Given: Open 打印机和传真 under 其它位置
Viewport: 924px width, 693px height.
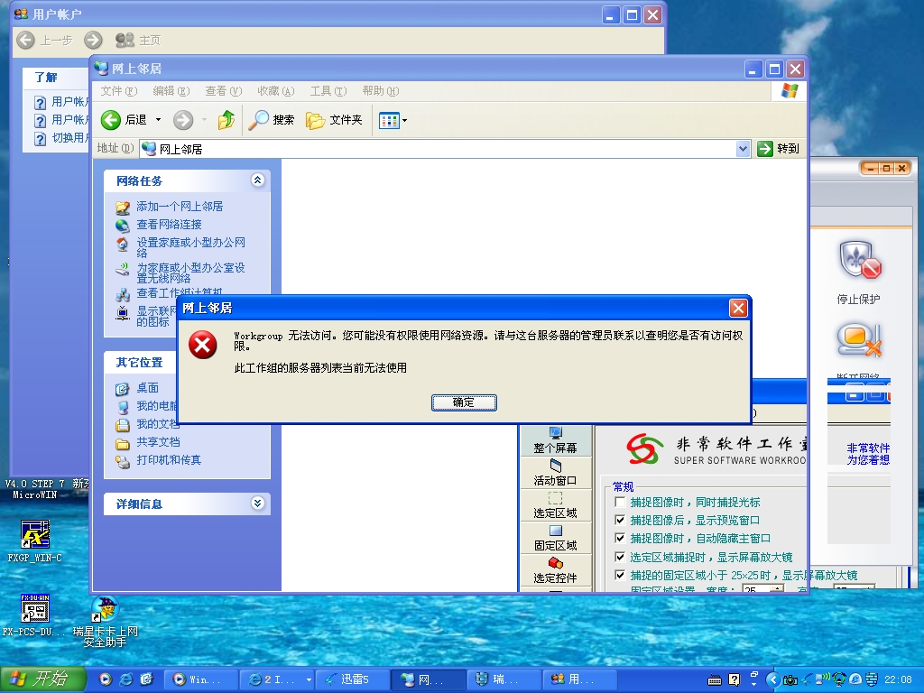Looking at the screenshot, I should click(169, 459).
